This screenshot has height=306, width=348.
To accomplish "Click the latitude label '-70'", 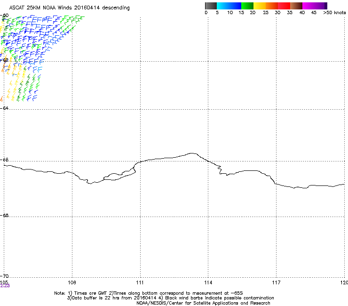I will pyautogui.click(x=4, y=276).
